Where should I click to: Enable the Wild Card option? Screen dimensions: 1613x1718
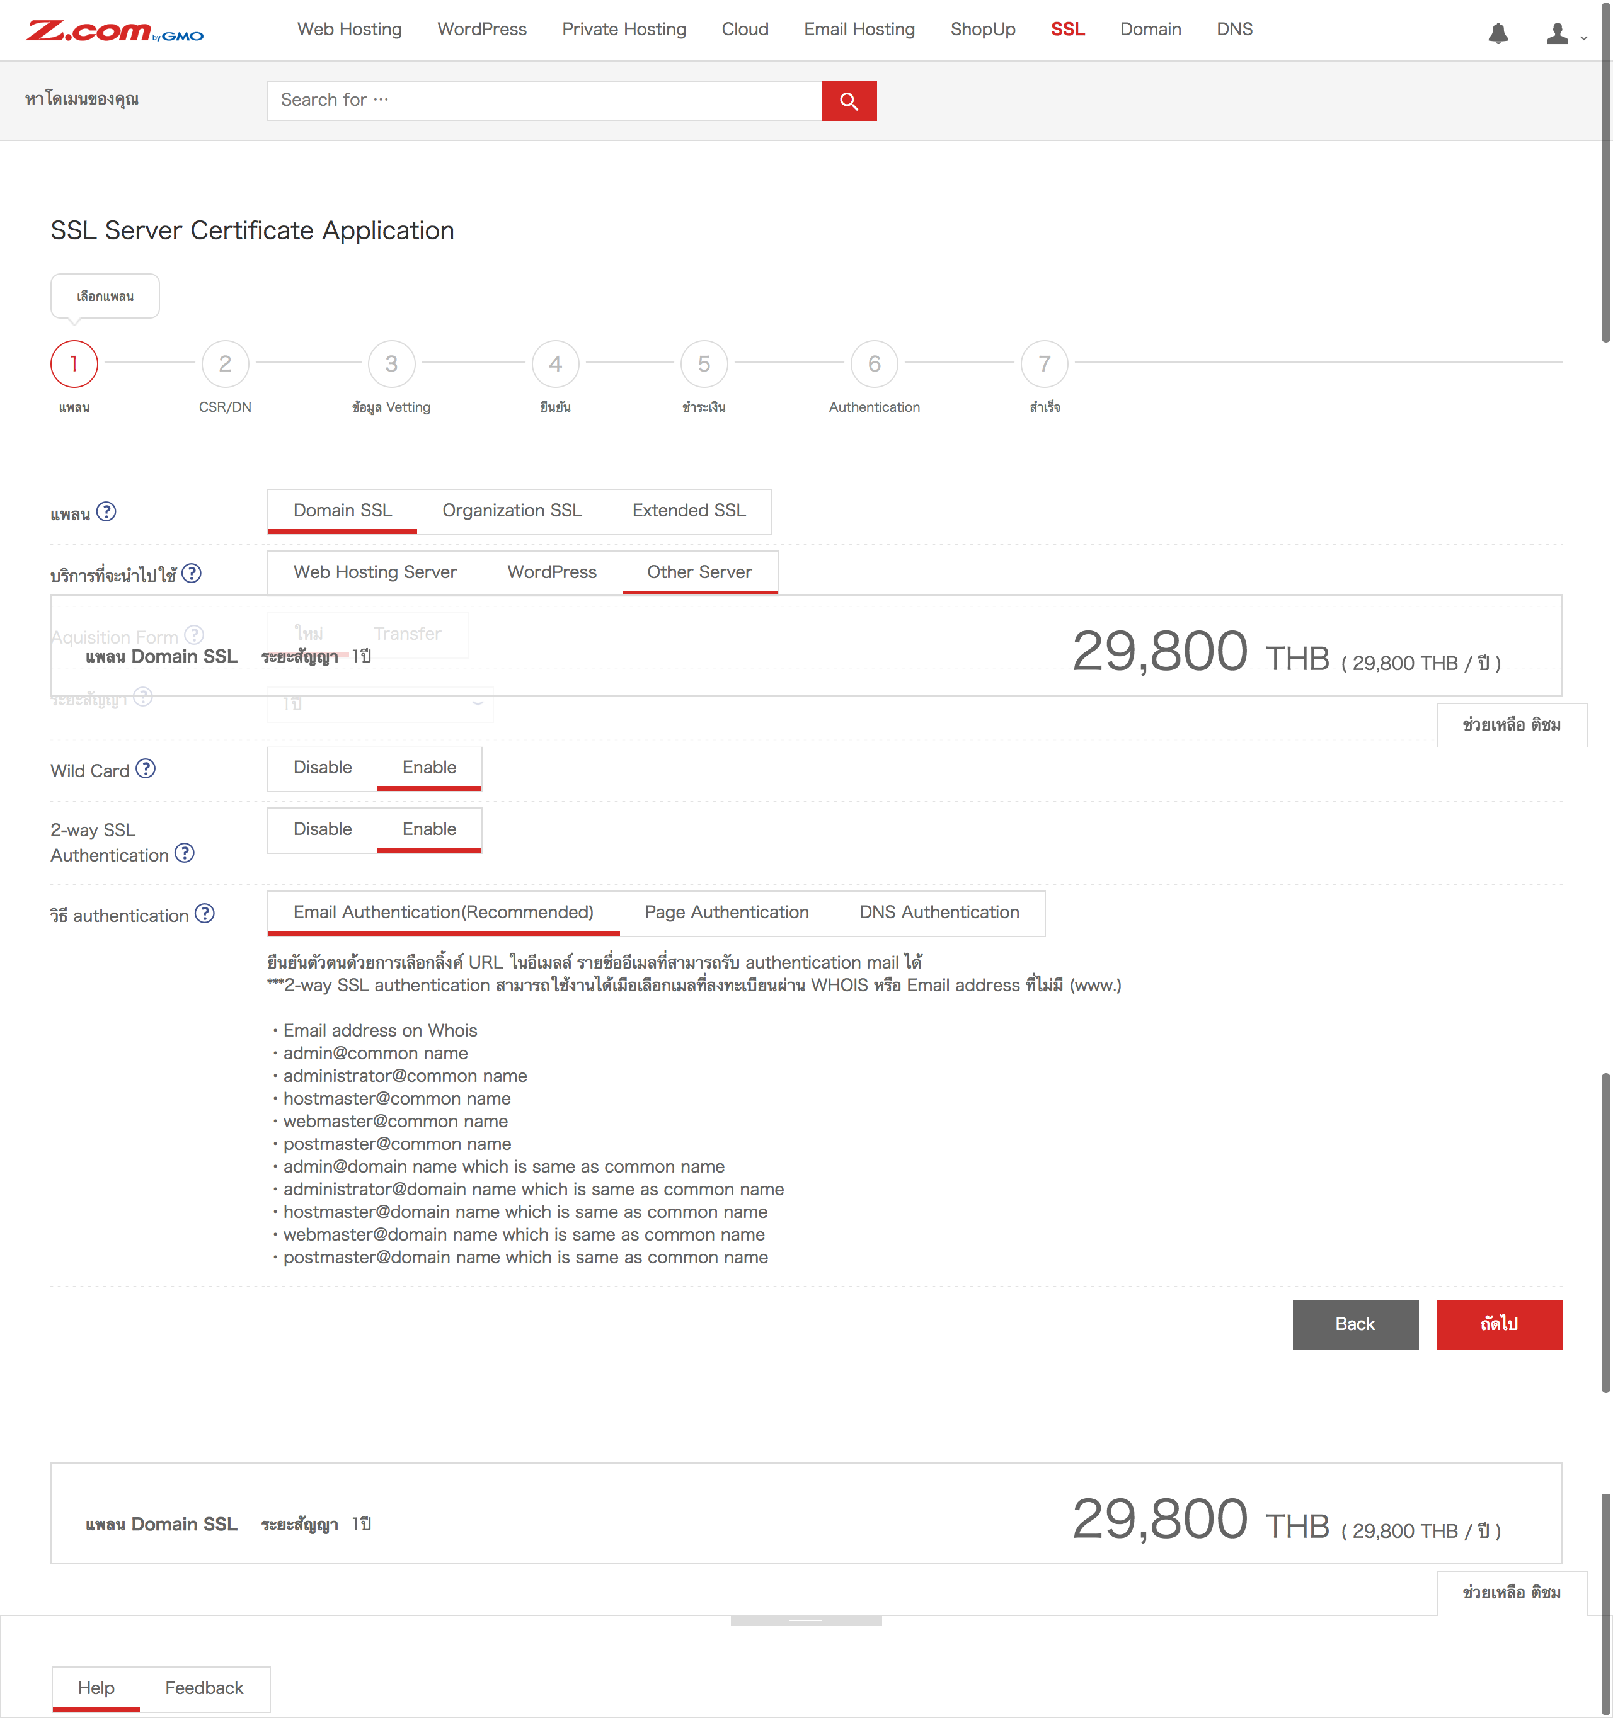(x=428, y=768)
